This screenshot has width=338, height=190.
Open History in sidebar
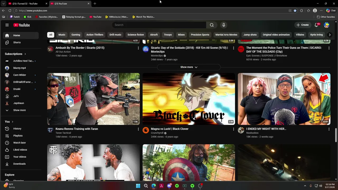click(21, 129)
